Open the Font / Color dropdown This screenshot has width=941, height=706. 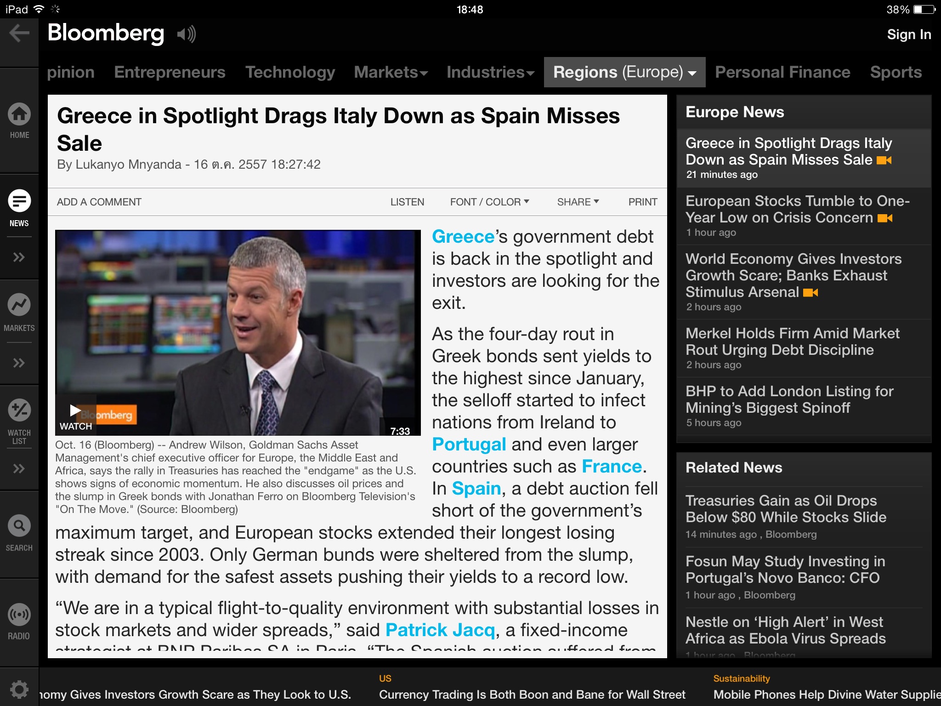pyautogui.click(x=489, y=202)
